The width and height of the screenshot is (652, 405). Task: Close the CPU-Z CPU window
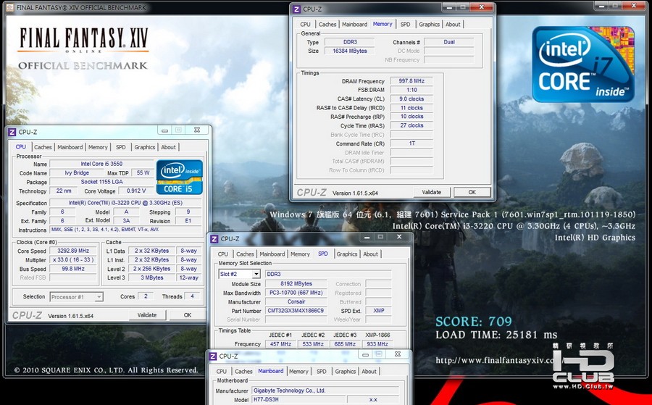tap(197, 130)
